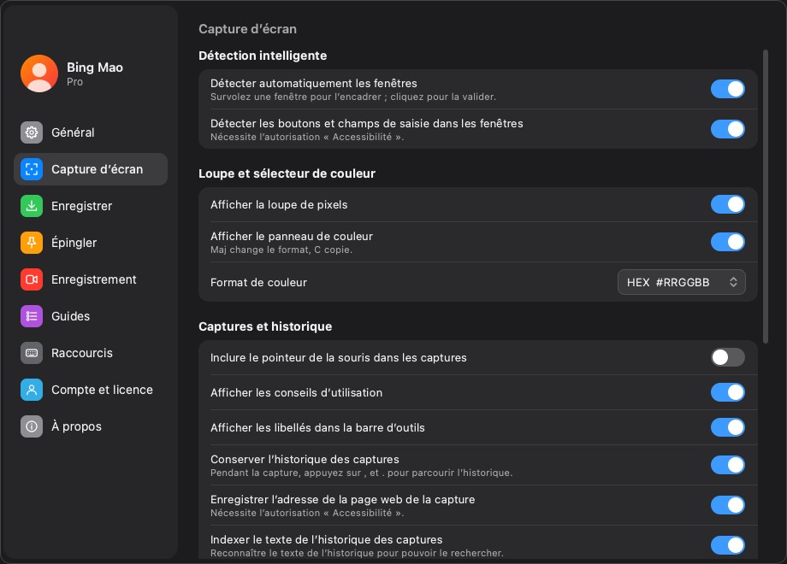Click the Pendant la capture hint text
This screenshot has height=564, width=787.
pos(361,473)
